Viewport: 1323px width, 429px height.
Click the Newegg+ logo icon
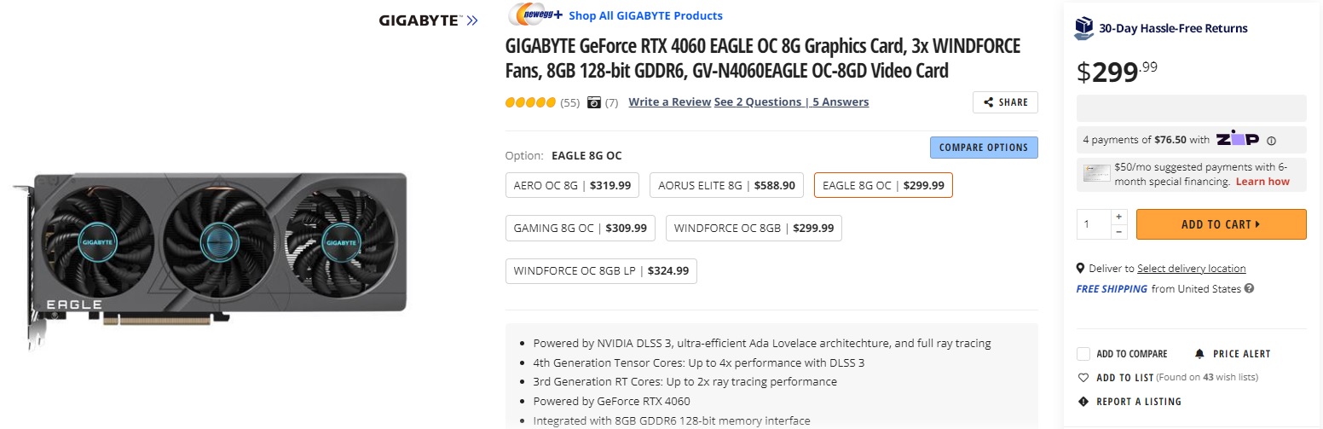(535, 15)
